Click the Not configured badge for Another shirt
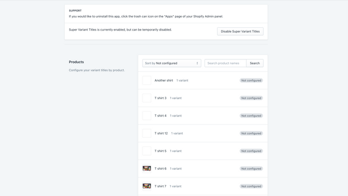348x196 pixels. (x=251, y=81)
